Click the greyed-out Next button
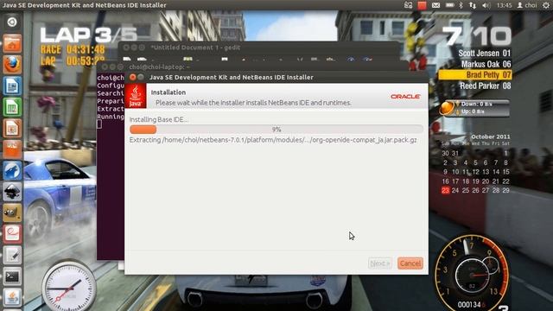Viewport: 553px width, 311px height. 380,263
